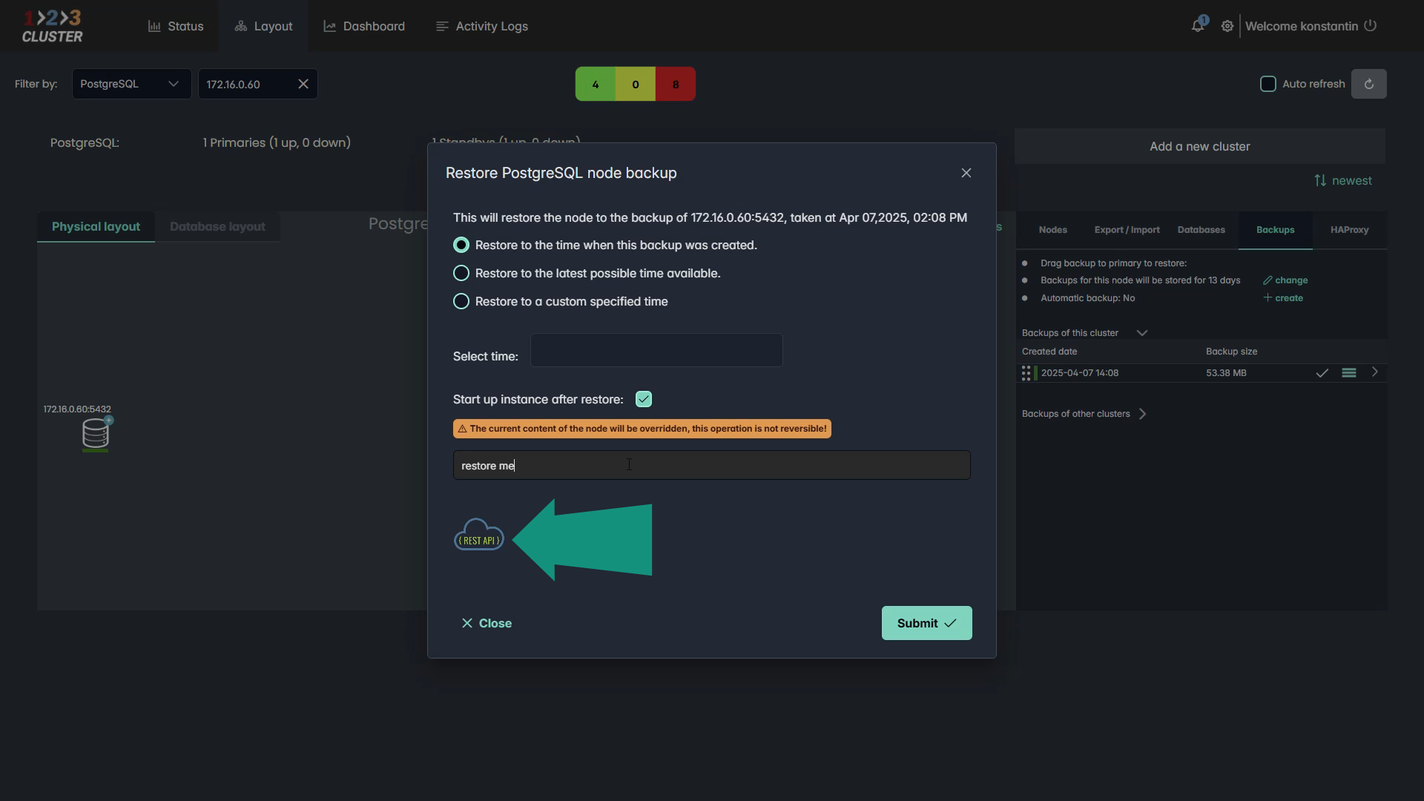This screenshot has height=801, width=1424.
Task: Click the REST API cloud icon
Action: click(478, 537)
